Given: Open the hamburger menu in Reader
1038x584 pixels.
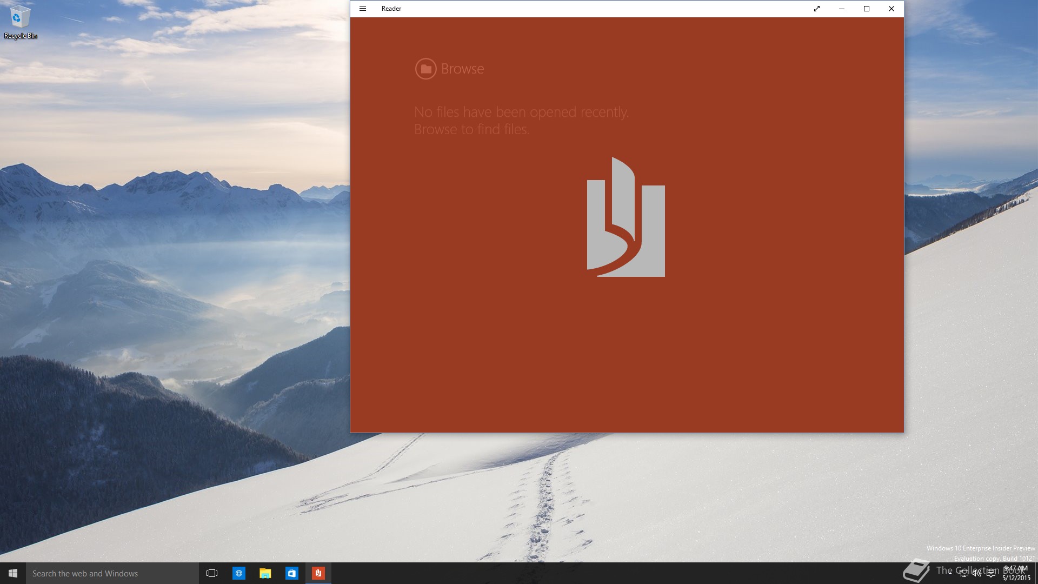Looking at the screenshot, I should click(363, 9).
